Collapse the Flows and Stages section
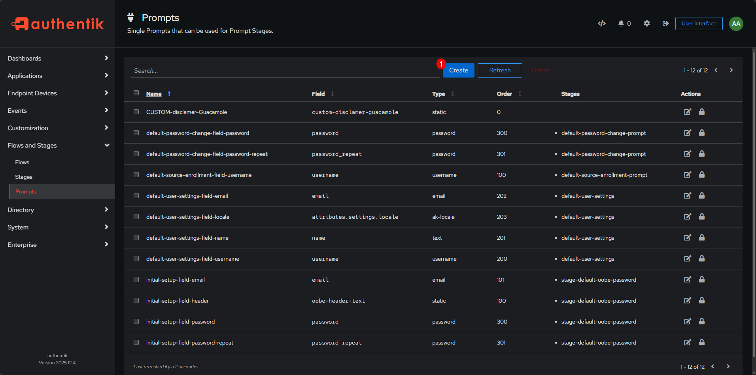Image resolution: width=756 pixels, height=375 pixels. click(x=57, y=145)
